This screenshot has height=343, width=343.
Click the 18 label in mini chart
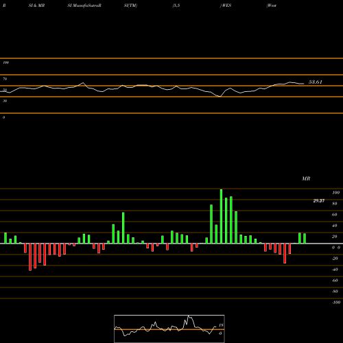coord(221,325)
